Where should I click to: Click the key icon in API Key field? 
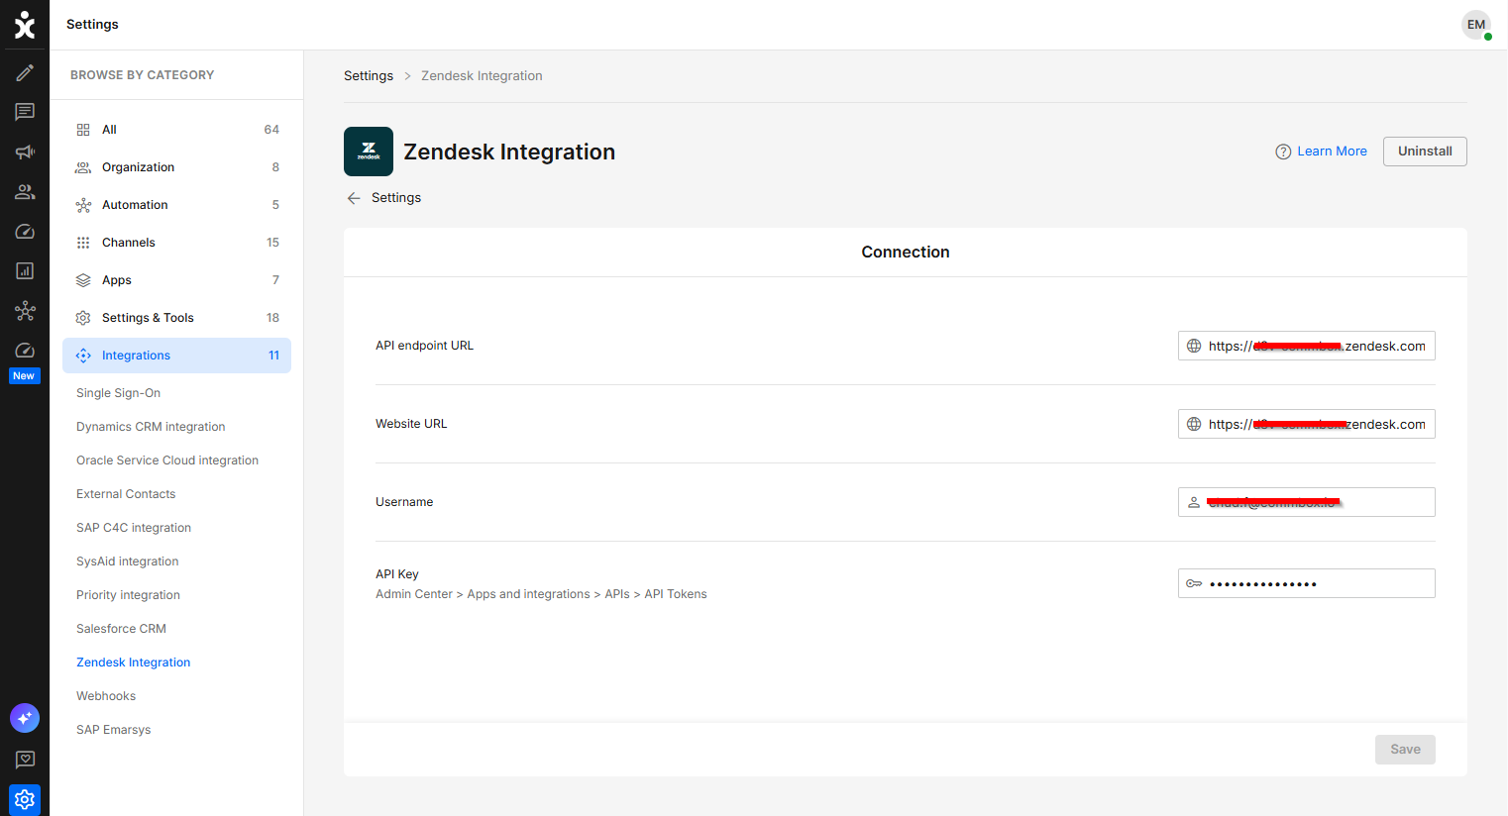(1194, 583)
